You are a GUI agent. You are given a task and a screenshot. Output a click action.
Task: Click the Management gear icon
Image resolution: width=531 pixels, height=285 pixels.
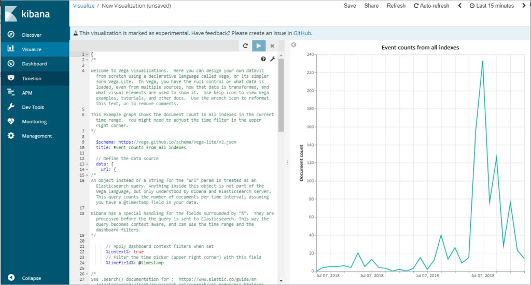coord(11,135)
